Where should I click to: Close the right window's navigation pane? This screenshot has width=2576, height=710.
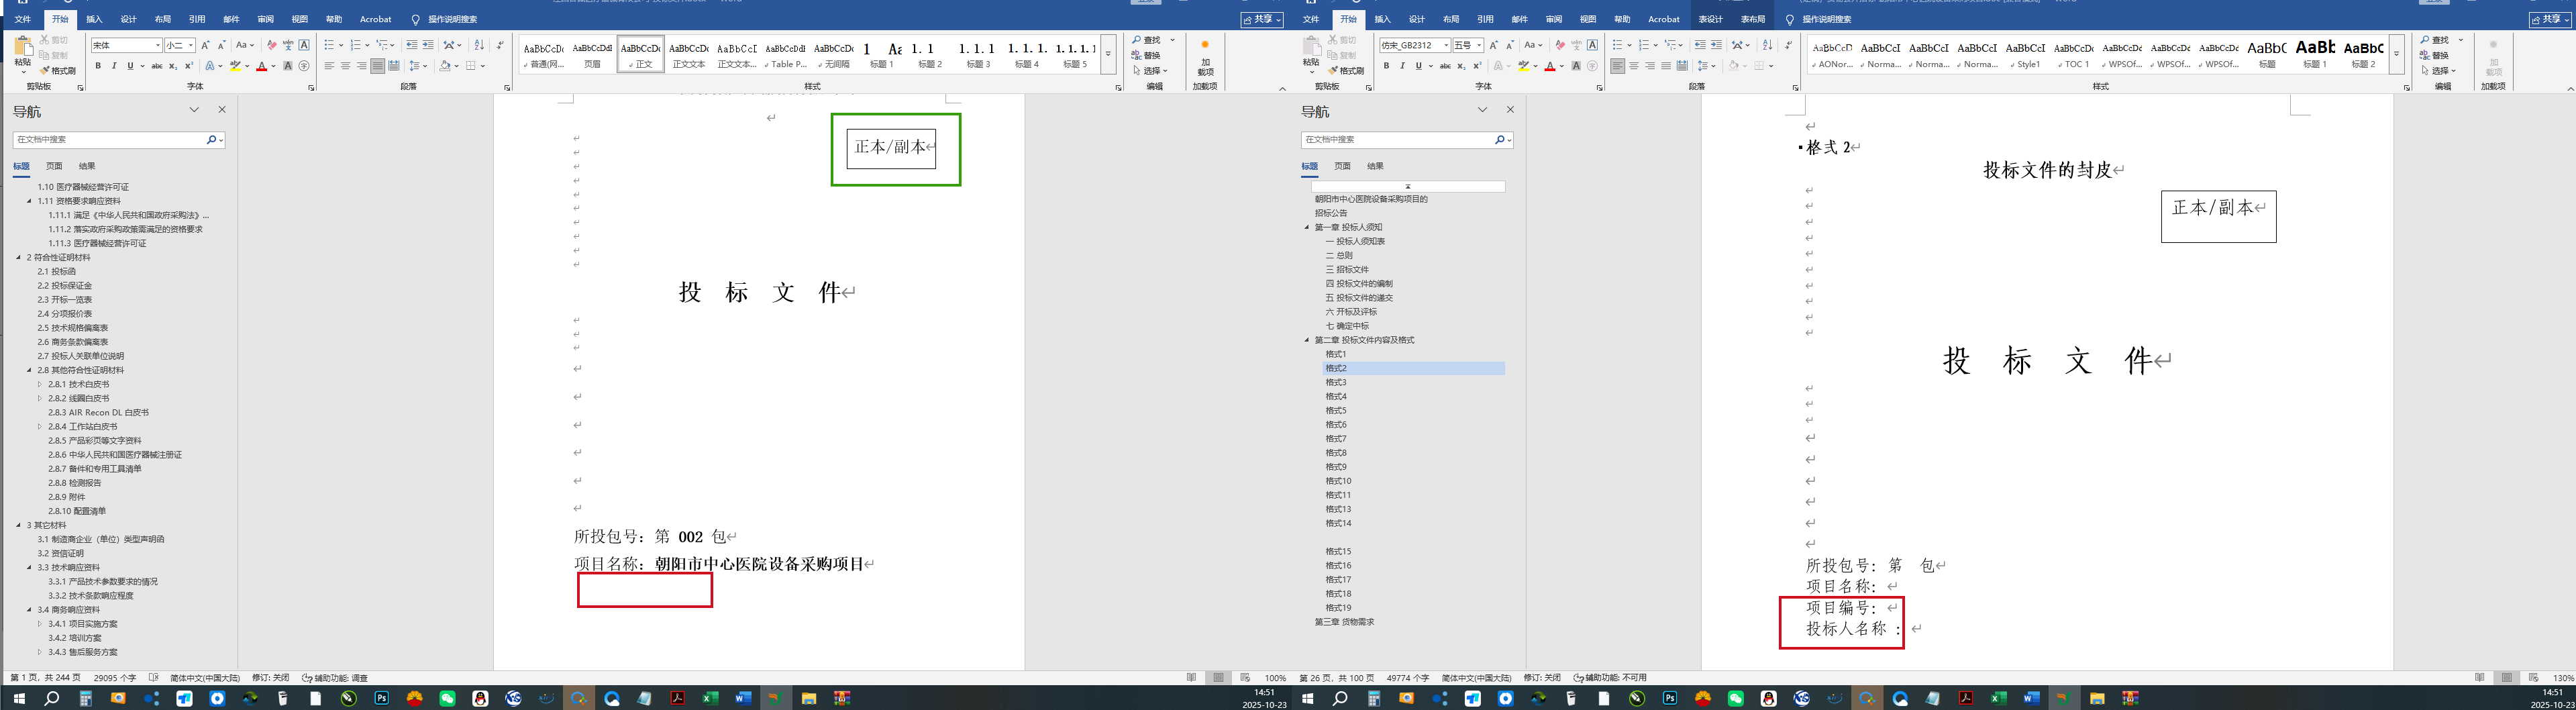[x=1510, y=110]
